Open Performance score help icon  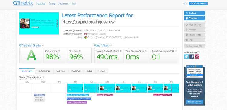pos(59,51)
